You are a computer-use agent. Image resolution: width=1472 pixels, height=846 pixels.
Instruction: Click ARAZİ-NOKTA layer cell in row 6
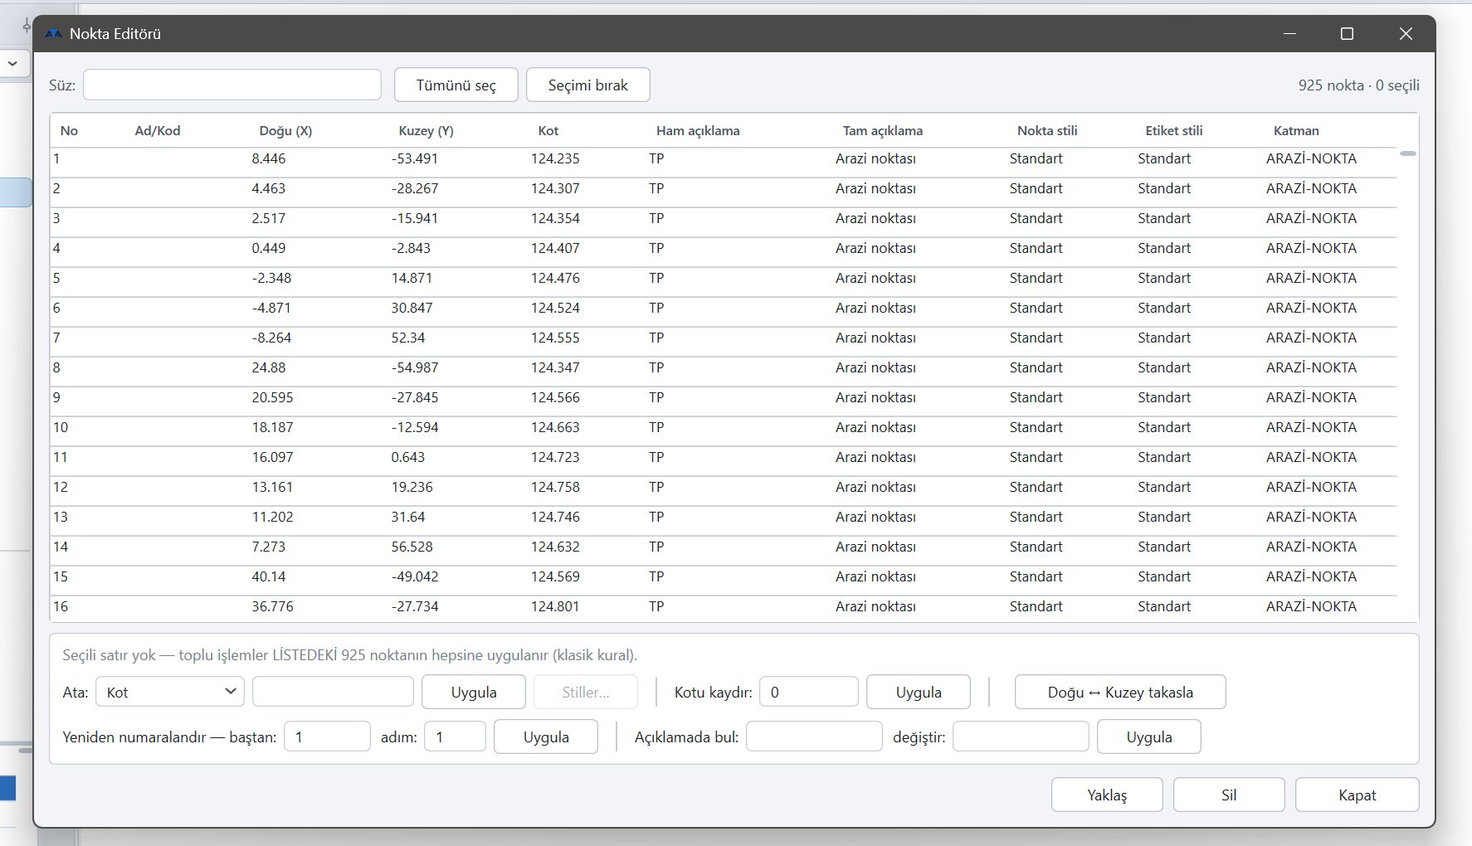(1311, 308)
